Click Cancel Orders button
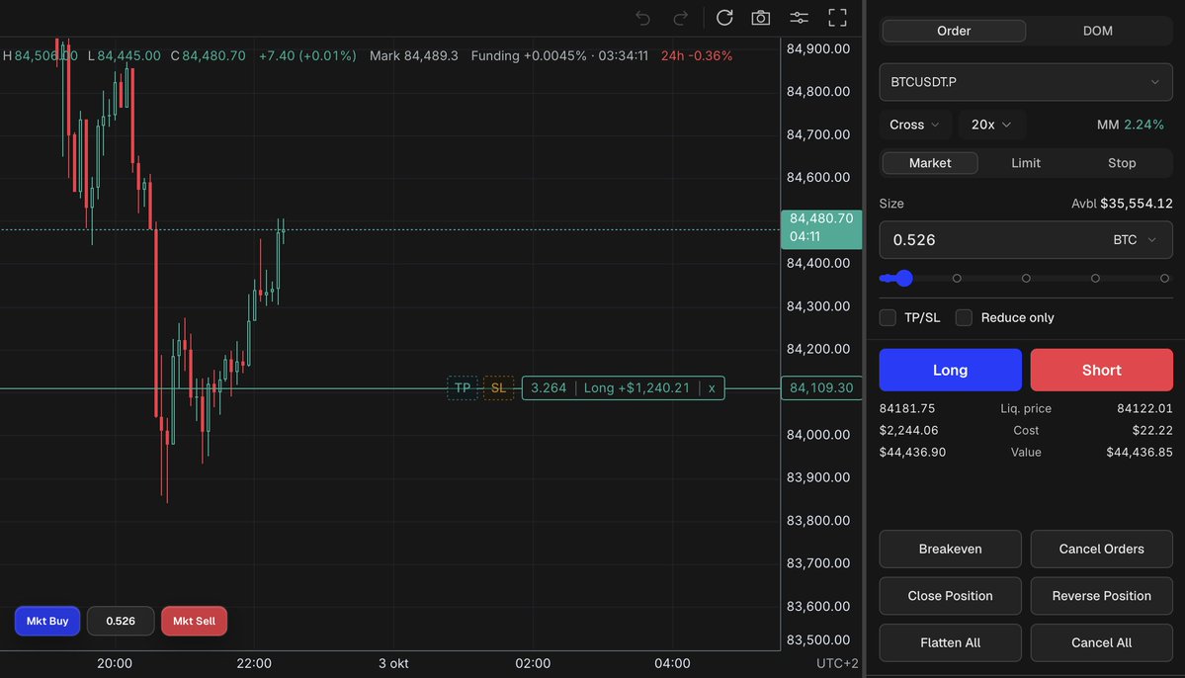The height and width of the screenshot is (678, 1185). pos(1101,549)
